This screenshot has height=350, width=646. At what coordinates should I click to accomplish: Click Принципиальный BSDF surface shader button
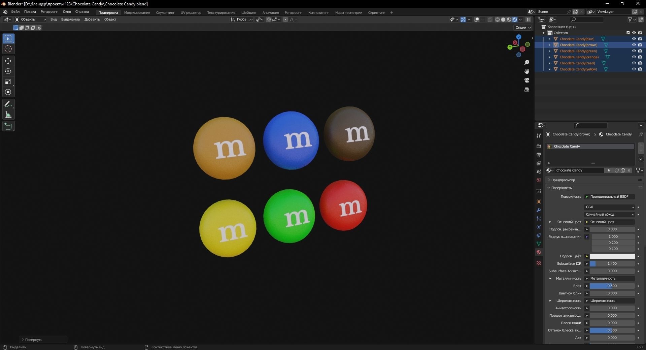[610, 197]
